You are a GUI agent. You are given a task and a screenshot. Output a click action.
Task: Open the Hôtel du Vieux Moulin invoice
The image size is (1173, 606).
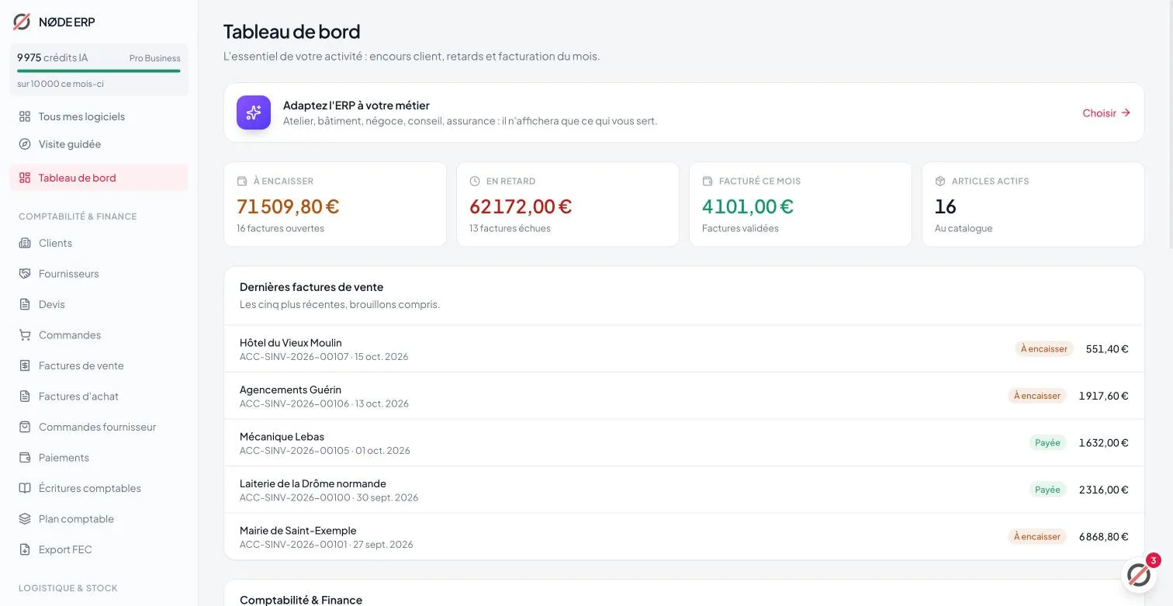point(683,349)
